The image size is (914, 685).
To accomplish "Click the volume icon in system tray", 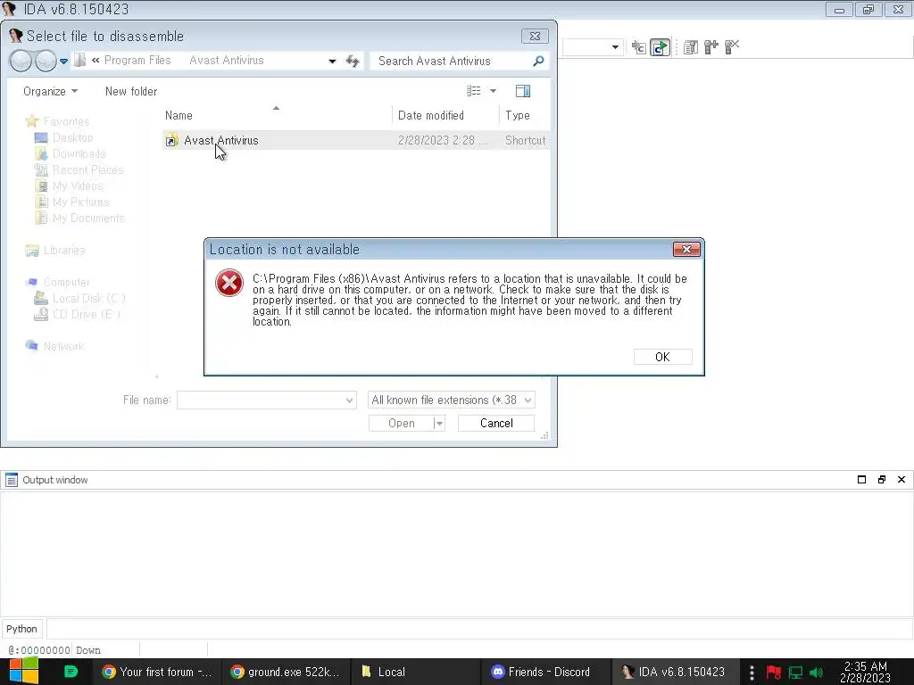I will click(816, 673).
